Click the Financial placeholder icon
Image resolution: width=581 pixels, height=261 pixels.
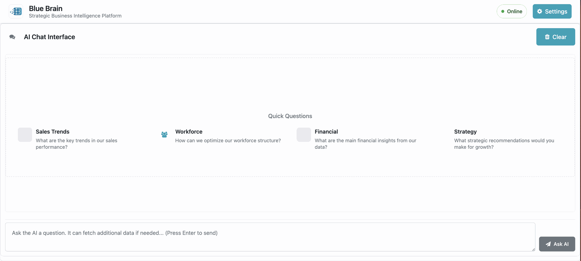coord(304,135)
